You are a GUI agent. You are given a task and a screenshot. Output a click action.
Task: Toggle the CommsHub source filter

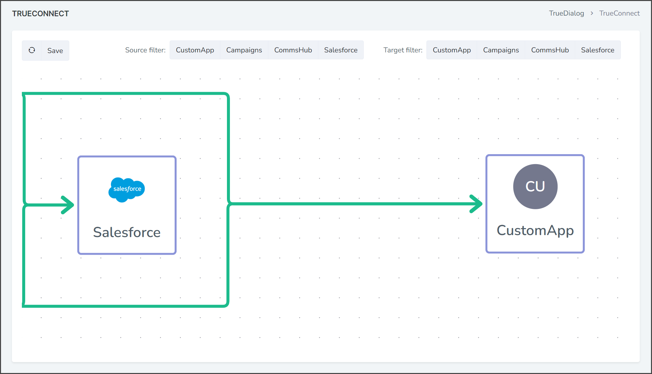(x=293, y=50)
